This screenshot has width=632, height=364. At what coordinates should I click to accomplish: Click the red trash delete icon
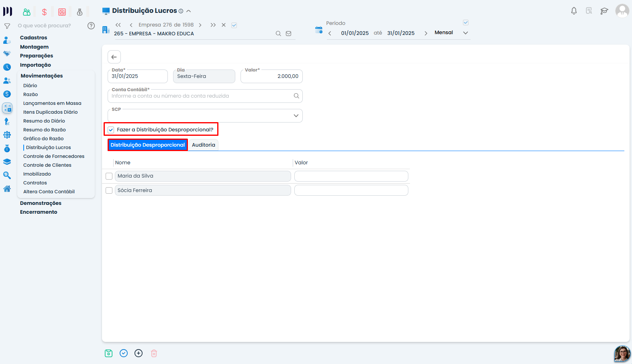154,353
